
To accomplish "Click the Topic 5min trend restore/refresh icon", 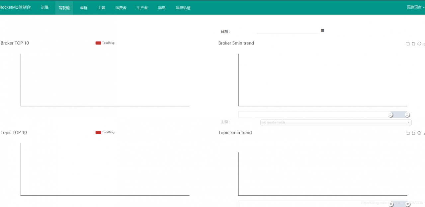I will (419, 133).
